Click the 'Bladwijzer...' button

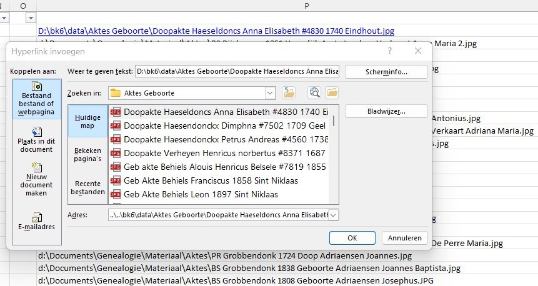tap(386, 112)
